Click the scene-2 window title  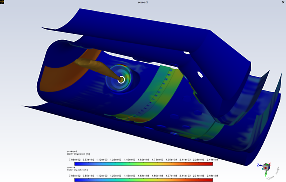(143, 2)
